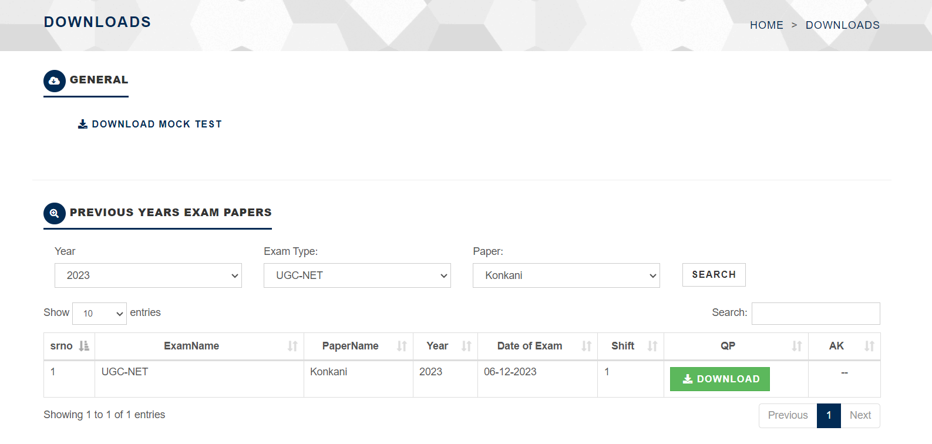Sort by PaperName using sort arrows
The height and width of the screenshot is (444, 932).
click(x=402, y=346)
